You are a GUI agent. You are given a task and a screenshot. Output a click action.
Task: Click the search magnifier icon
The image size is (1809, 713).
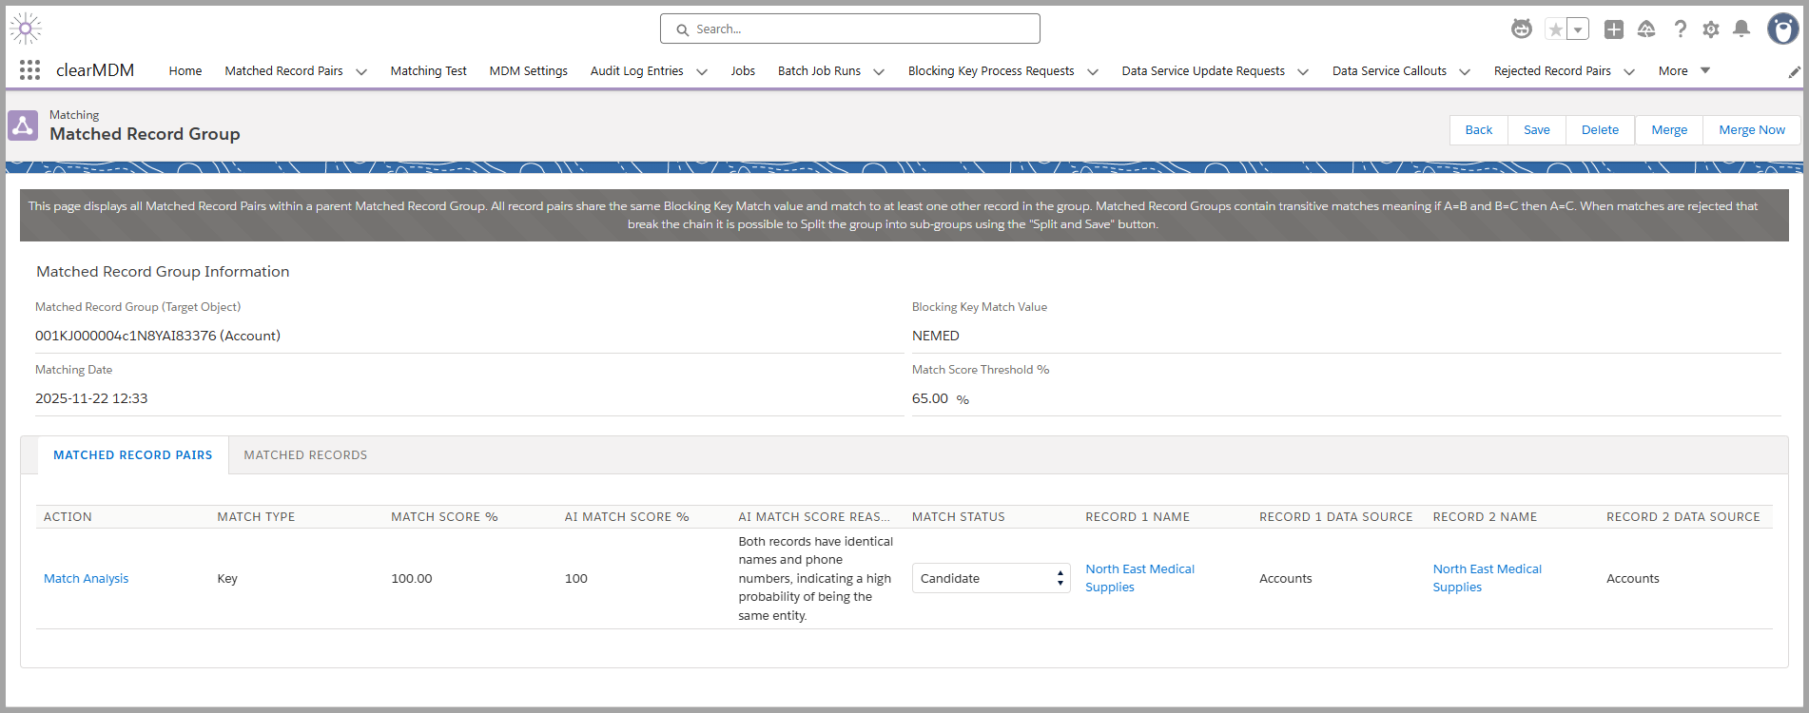682,29
